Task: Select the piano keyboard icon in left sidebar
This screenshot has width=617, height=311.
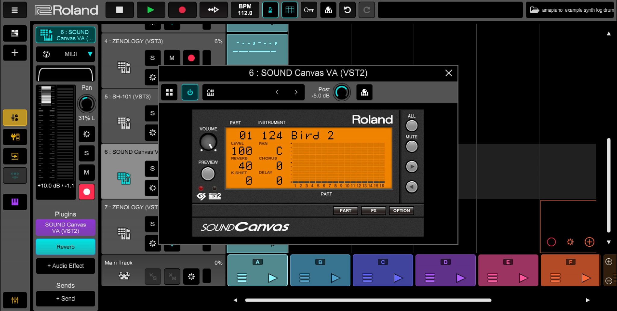Action: [x=15, y=202]
